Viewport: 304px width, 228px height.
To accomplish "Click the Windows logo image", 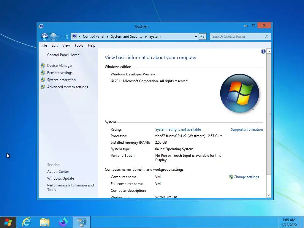I will [240, 93].
